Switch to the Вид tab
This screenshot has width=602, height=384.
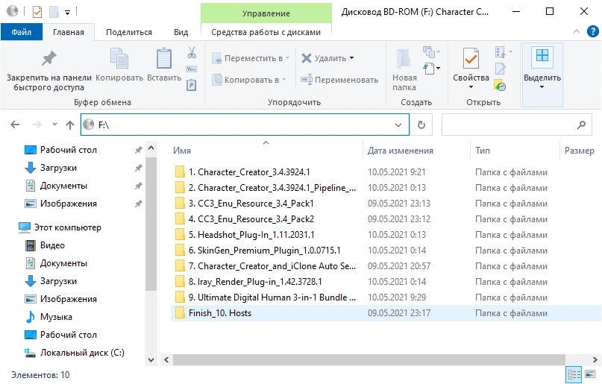click(x=181, y=32)
